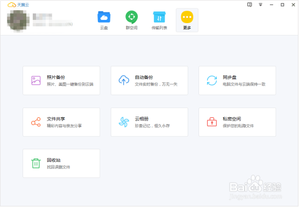Click the 天翼云 logo in title bar

pos(18,5)
